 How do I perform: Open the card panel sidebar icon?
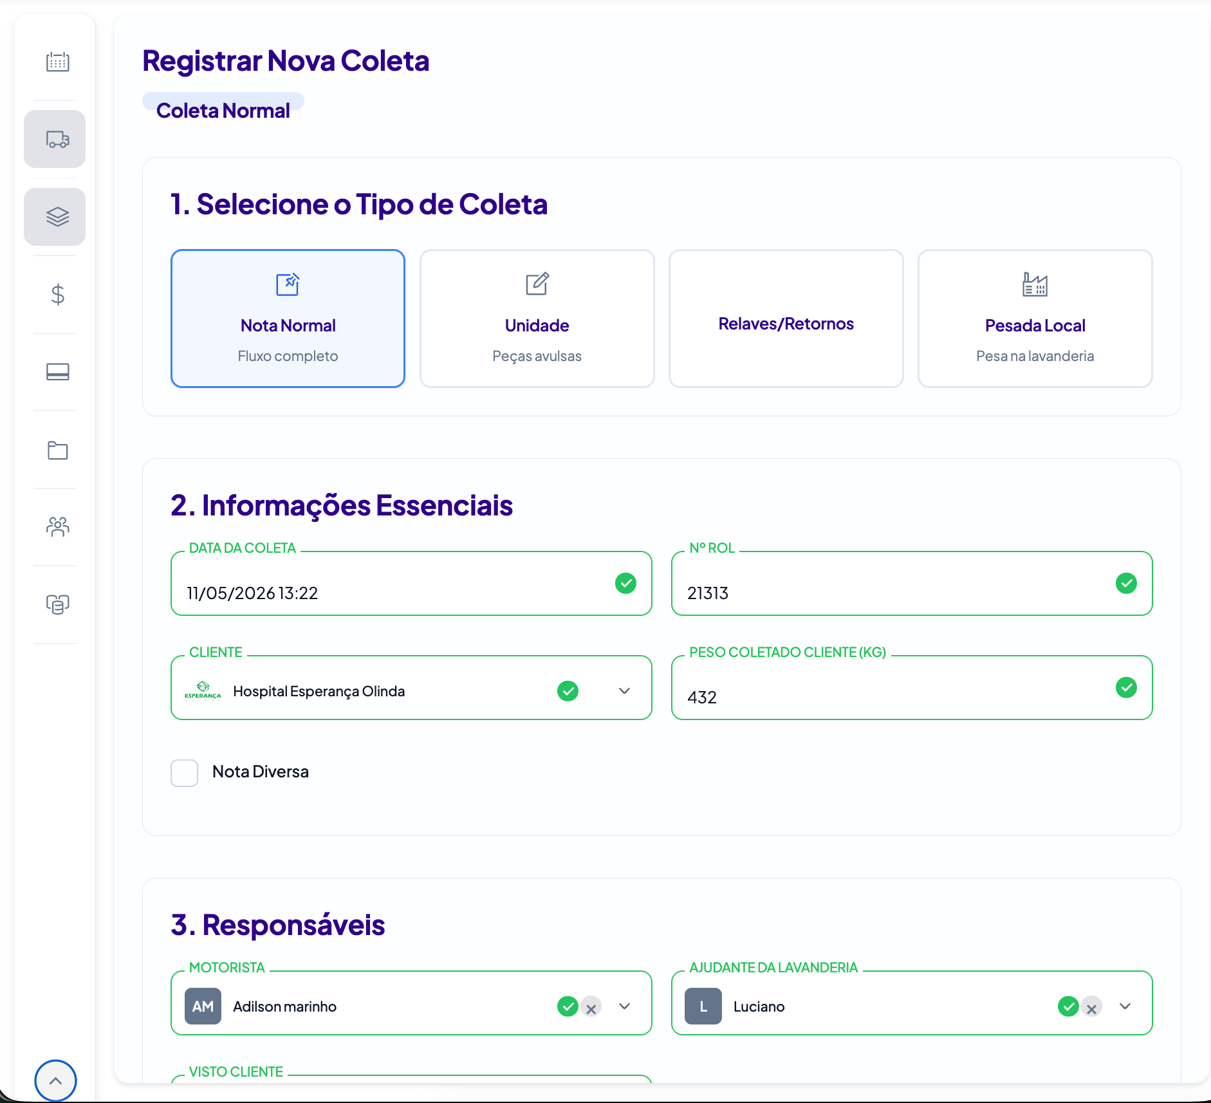(x=57, y=372)
